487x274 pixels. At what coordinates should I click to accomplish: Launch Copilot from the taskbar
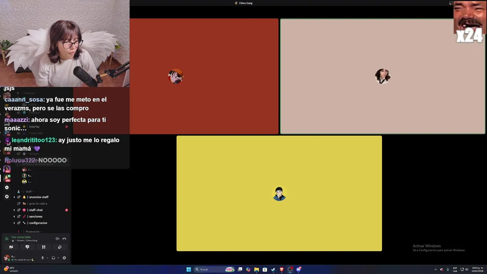click(x=248, y=269)
